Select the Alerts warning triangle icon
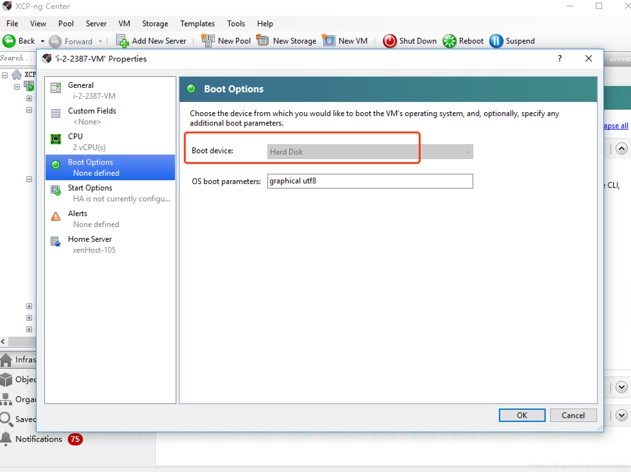 [x=56, y=216]
